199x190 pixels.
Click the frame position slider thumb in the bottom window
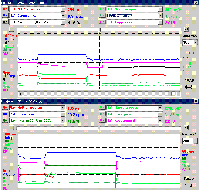pyautogui.click(x=100, y=129)
